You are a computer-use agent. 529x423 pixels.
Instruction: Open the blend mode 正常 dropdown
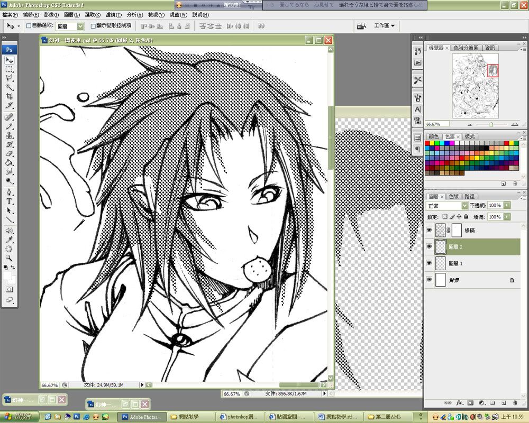tap(464, 206)
